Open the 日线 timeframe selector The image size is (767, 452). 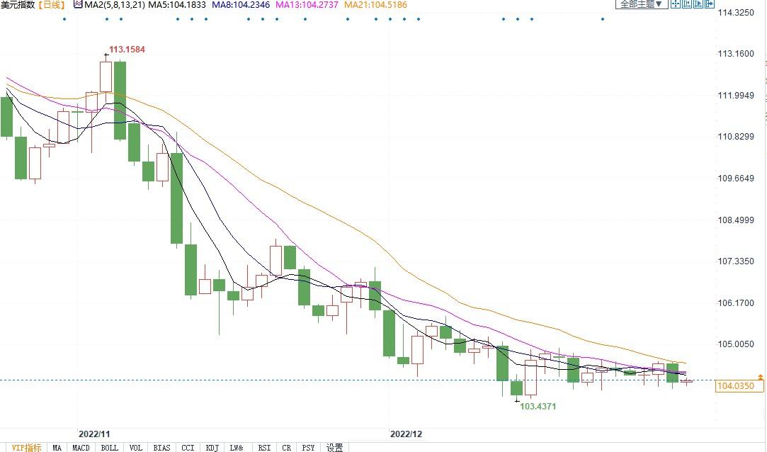(x=52, y=5)
